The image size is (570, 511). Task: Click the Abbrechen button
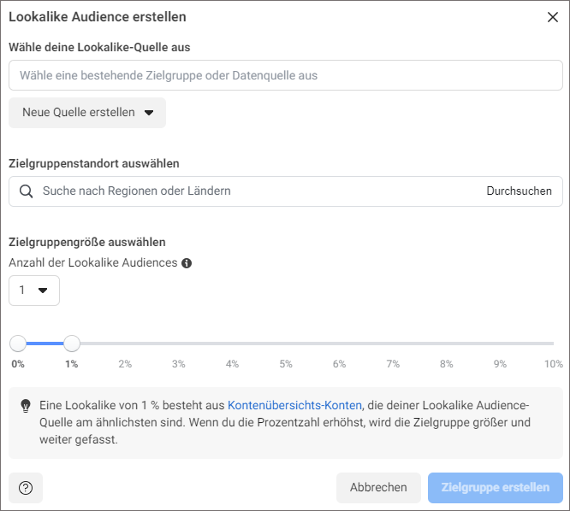point(378,488)
